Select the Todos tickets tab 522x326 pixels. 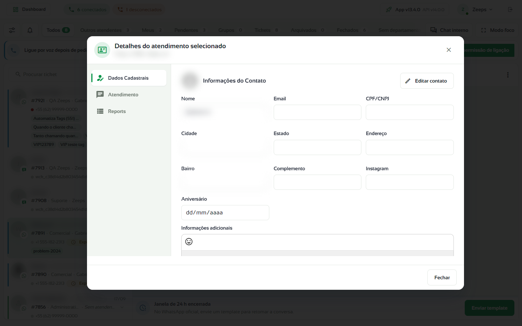[58, 30]
